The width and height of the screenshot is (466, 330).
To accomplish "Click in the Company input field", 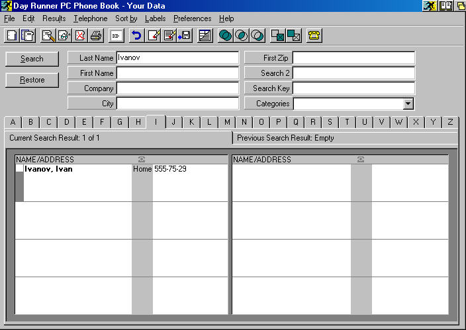I will tap(177, 88).
